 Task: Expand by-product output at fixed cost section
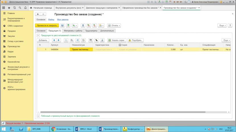(38, 116)
